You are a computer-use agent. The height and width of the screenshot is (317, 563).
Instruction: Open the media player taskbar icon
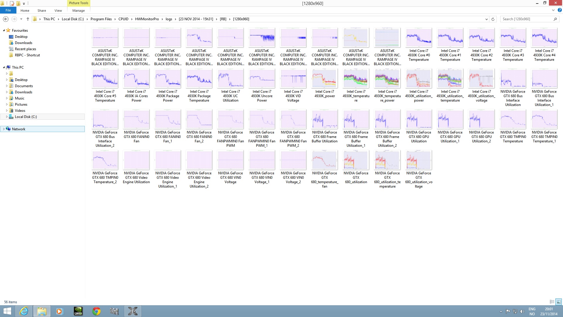click(60, 311)
